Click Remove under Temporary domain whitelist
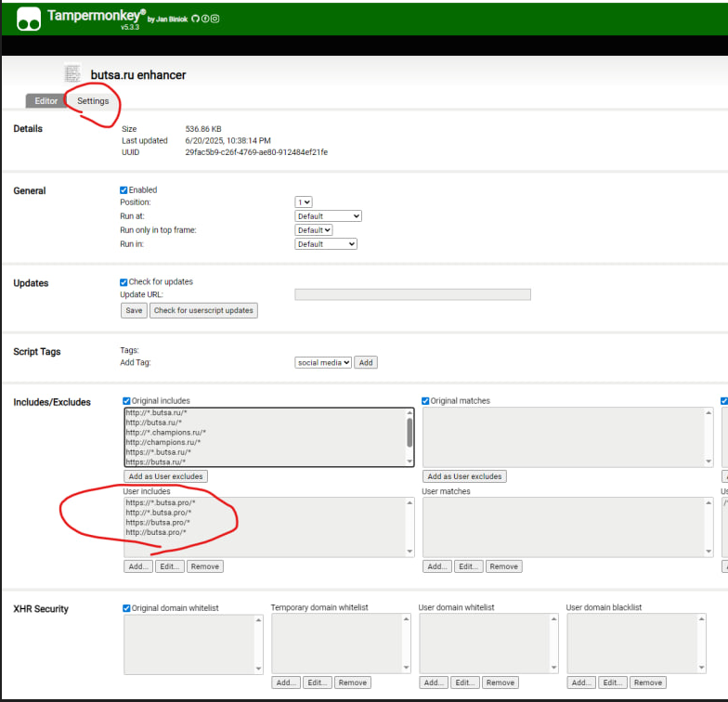Image resolution: width=728 pixels, height=702 pixels. [x=353, y=682]
